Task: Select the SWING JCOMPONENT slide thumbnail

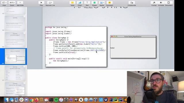Action: tap(15, 40)
